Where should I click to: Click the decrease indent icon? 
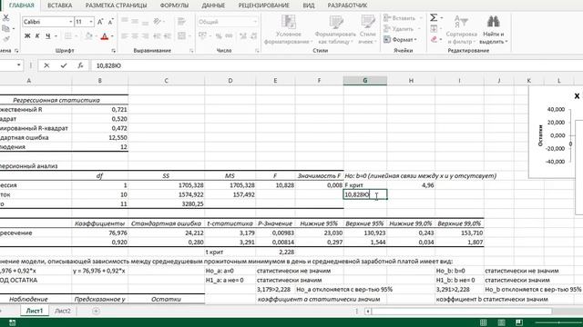click(157, 36)
